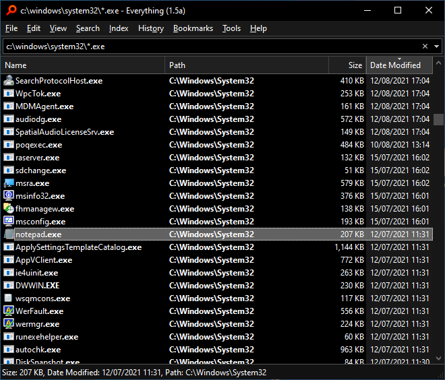Screen dimensions: 445x380
Task: Click the msra.exe remote assistance icon
Action: point(9,183)
